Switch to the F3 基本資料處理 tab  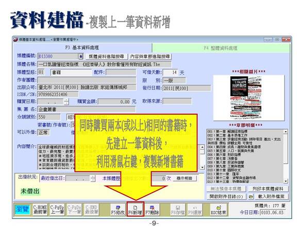pyautogui.click(x=82, y=48)
